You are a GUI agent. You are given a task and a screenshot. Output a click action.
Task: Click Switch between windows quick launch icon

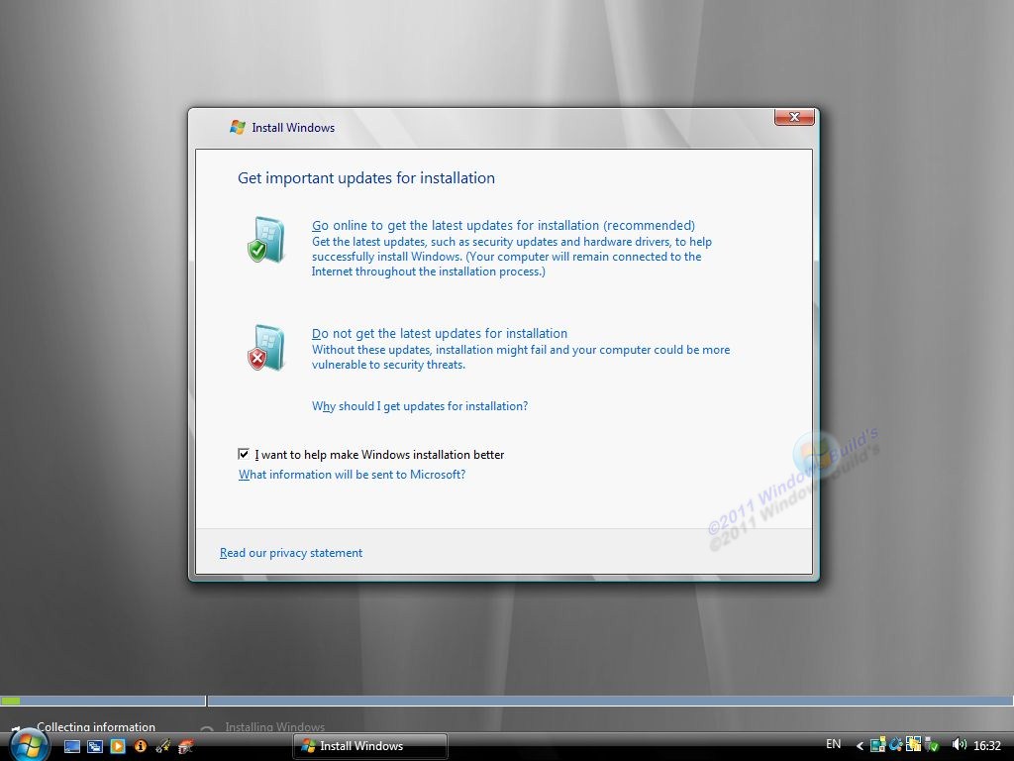94,746
